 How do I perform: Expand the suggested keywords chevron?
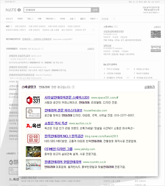pyautogui.click(x=93, y=30)
